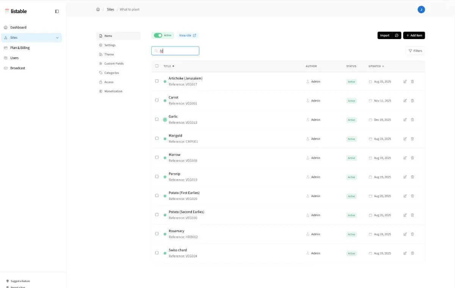Edit the Marigold item

[405, 139]
